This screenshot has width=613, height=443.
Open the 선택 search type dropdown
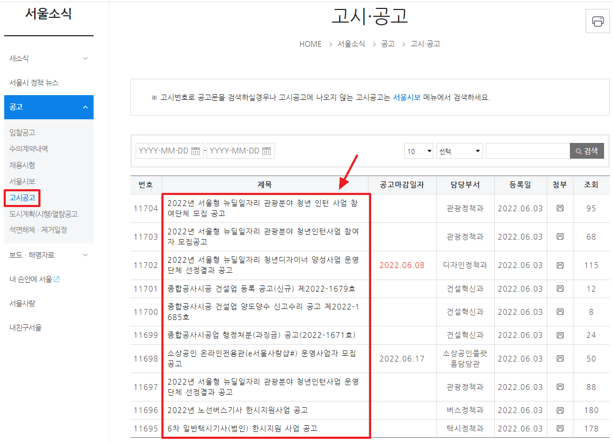[x=459, y=151]
